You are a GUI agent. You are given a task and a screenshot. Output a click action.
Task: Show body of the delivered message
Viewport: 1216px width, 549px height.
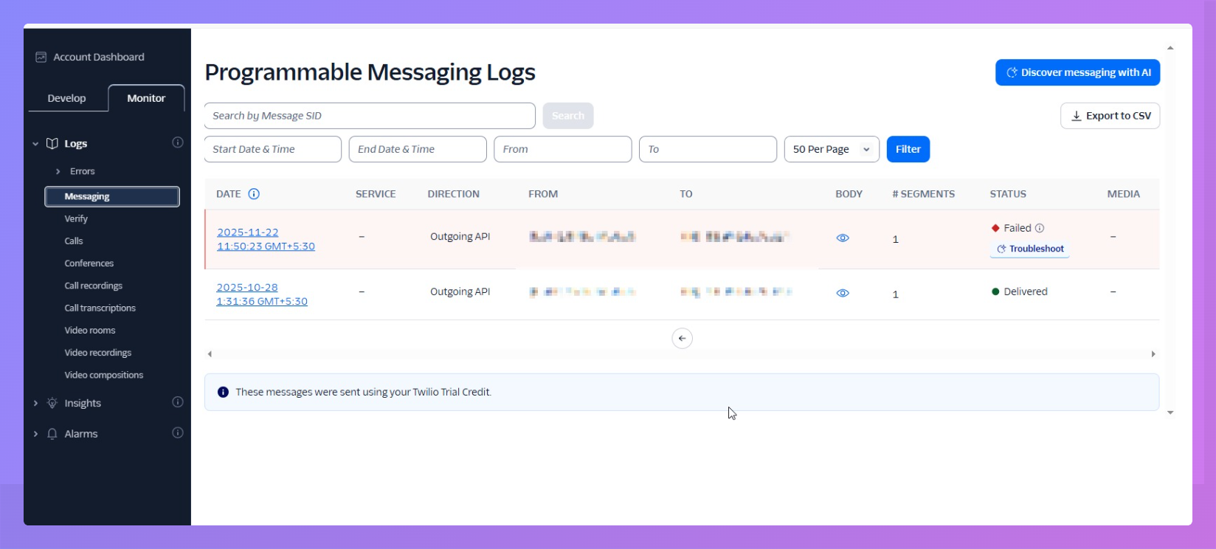point(843,293)
